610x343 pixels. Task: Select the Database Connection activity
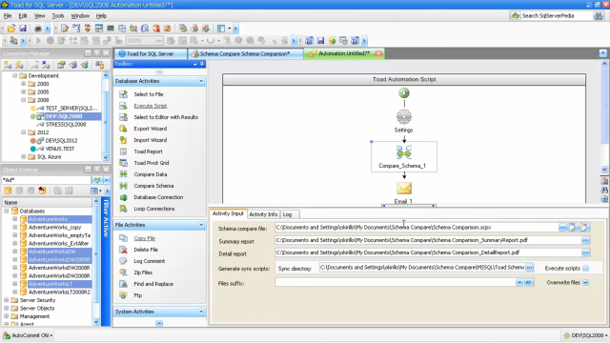pyautogui.click(x=158, y=197)
